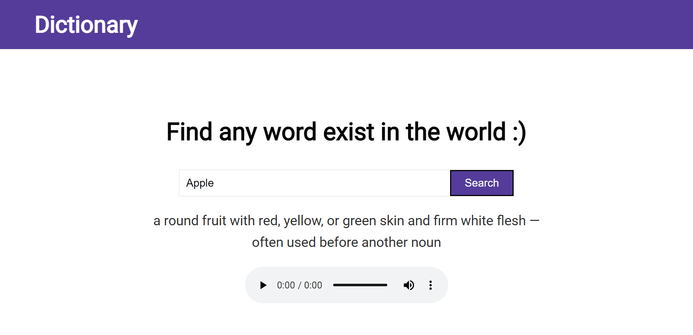Click the speaker icon in the audio player
The image size is (693, 335).
pos(409,285)
